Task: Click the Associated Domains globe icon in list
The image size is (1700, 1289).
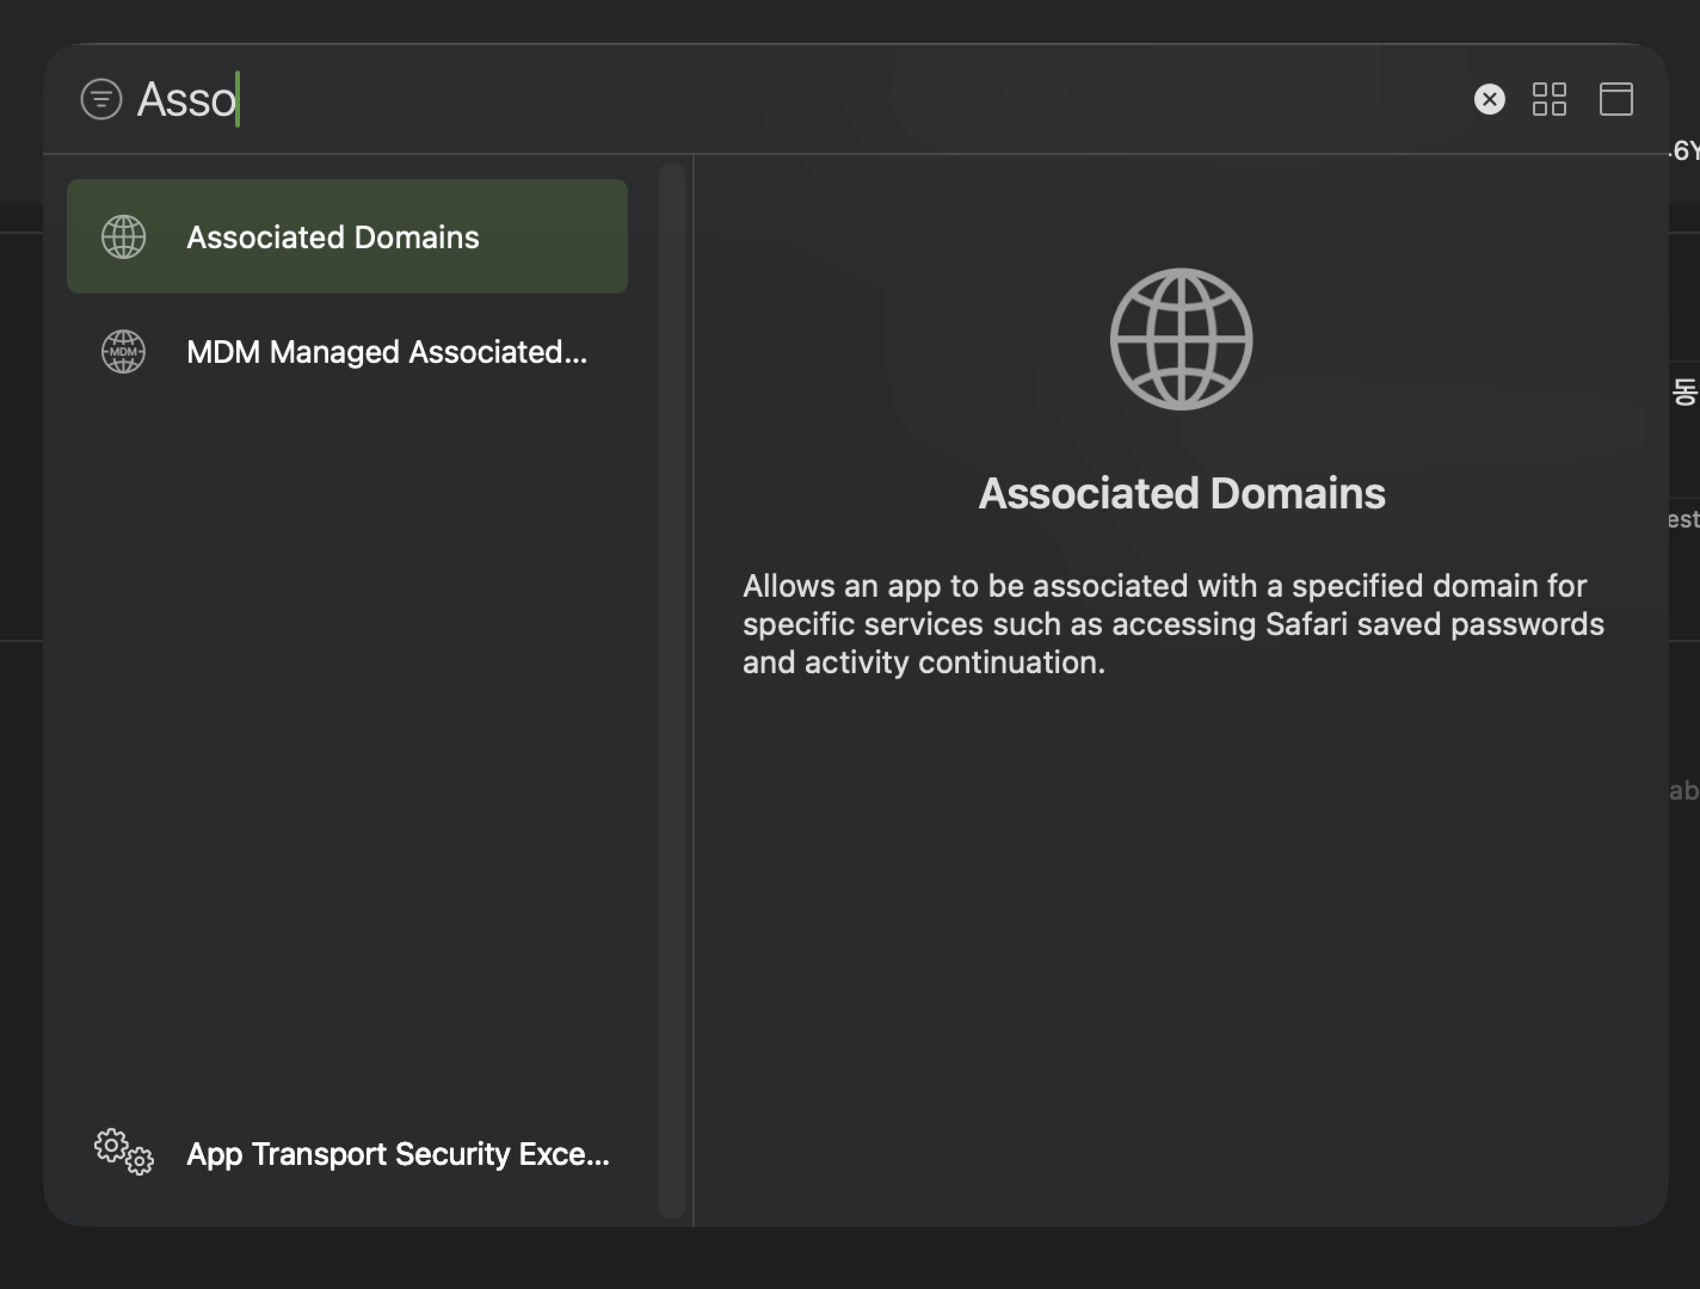Action: 124,236
